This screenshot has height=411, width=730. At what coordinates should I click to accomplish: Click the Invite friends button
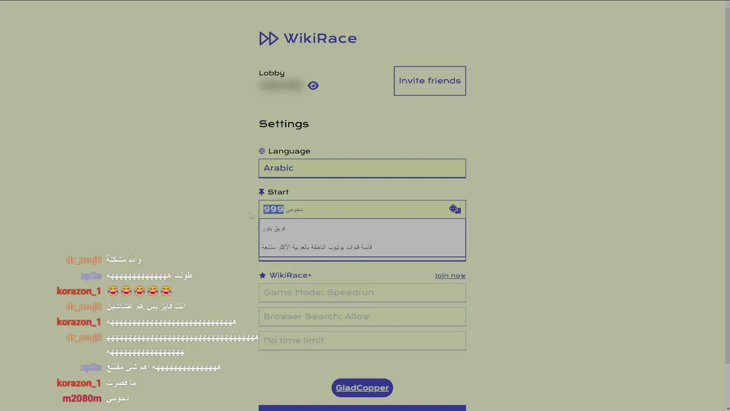pos(429,80)
